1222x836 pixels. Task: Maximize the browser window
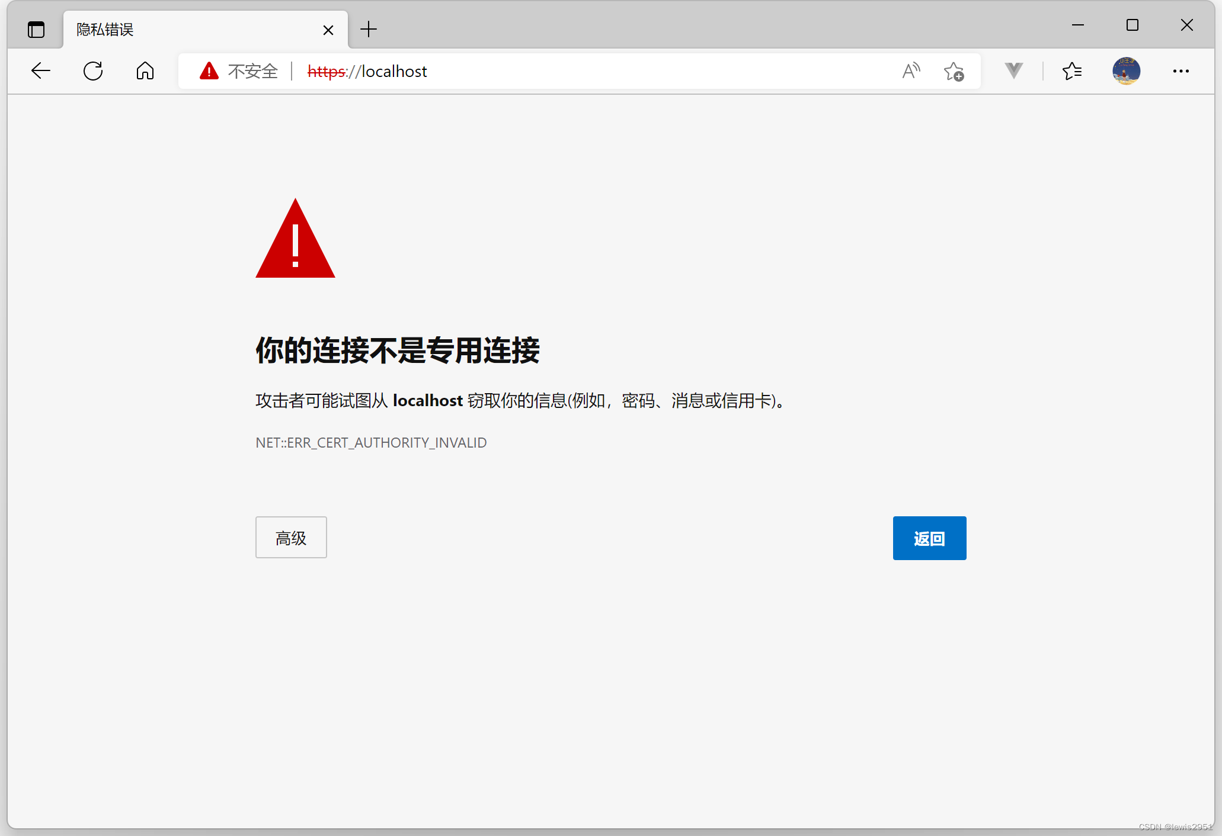click(1133, 25)
